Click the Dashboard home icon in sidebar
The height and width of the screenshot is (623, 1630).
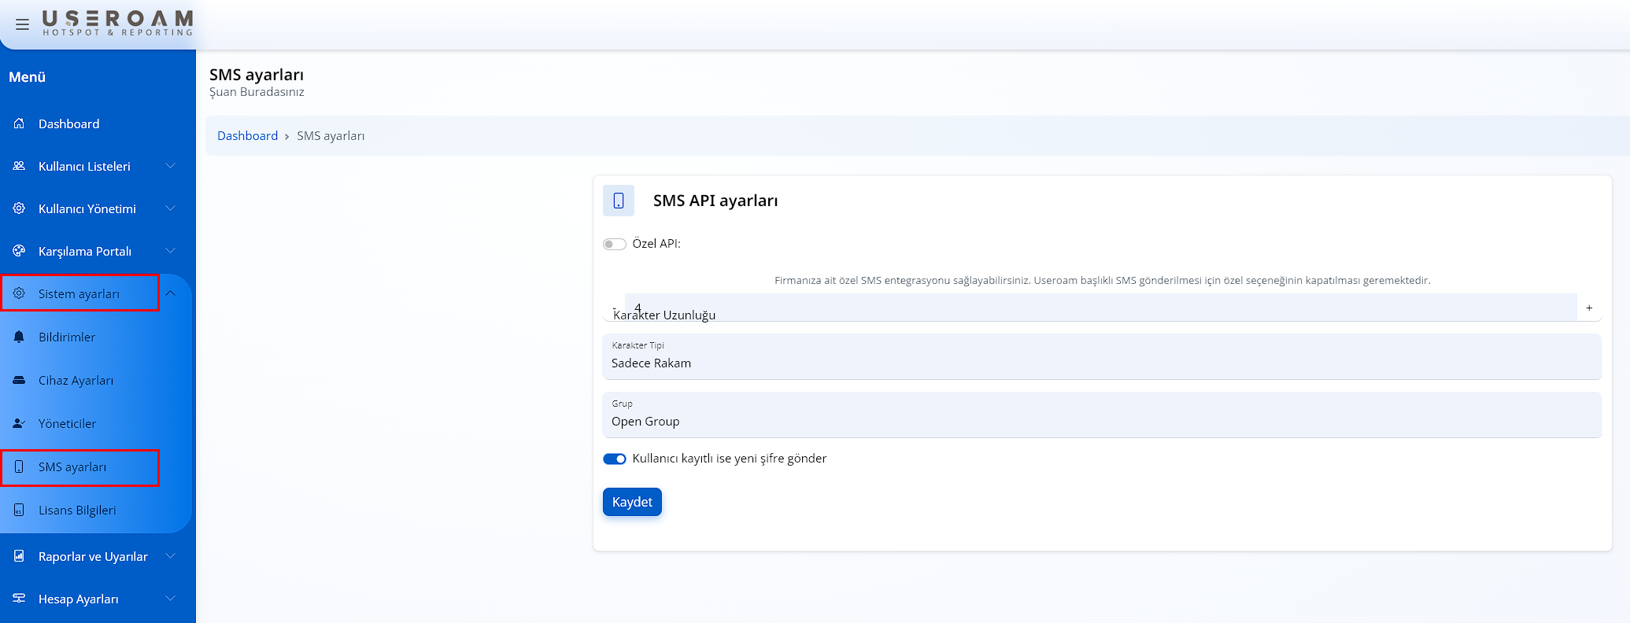click(20, 123)
